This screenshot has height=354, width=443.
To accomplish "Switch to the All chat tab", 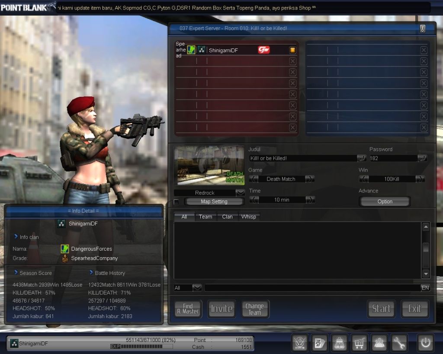I will [x=184, y=217].
